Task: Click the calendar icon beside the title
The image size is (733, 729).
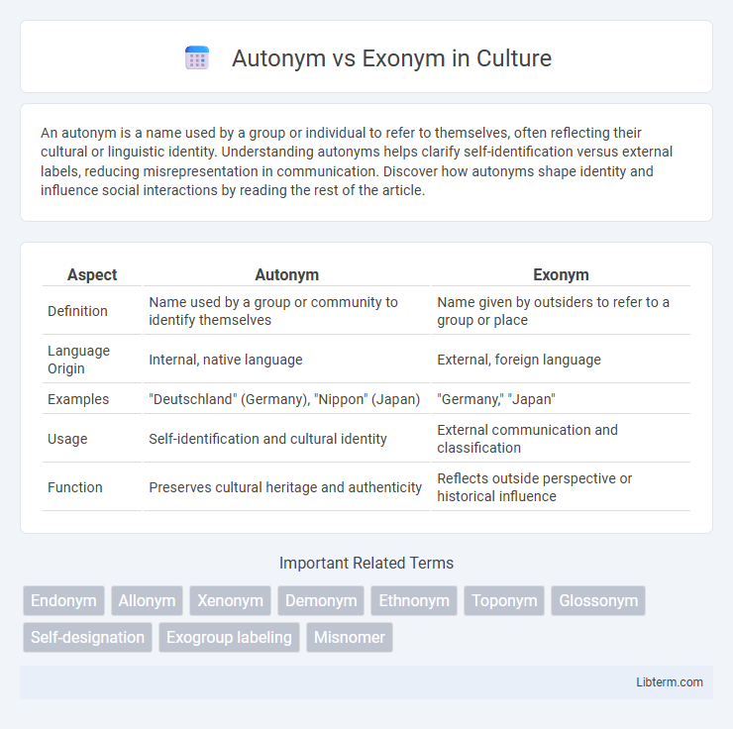Action: (x=197, y=58)
